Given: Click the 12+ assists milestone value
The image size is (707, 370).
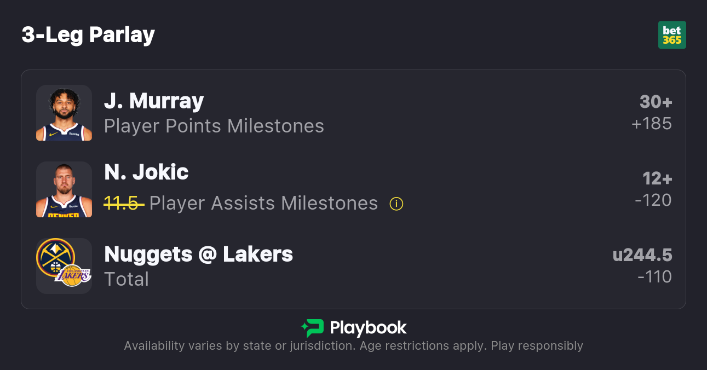Looking at the screenshot, I should (657, 178).
